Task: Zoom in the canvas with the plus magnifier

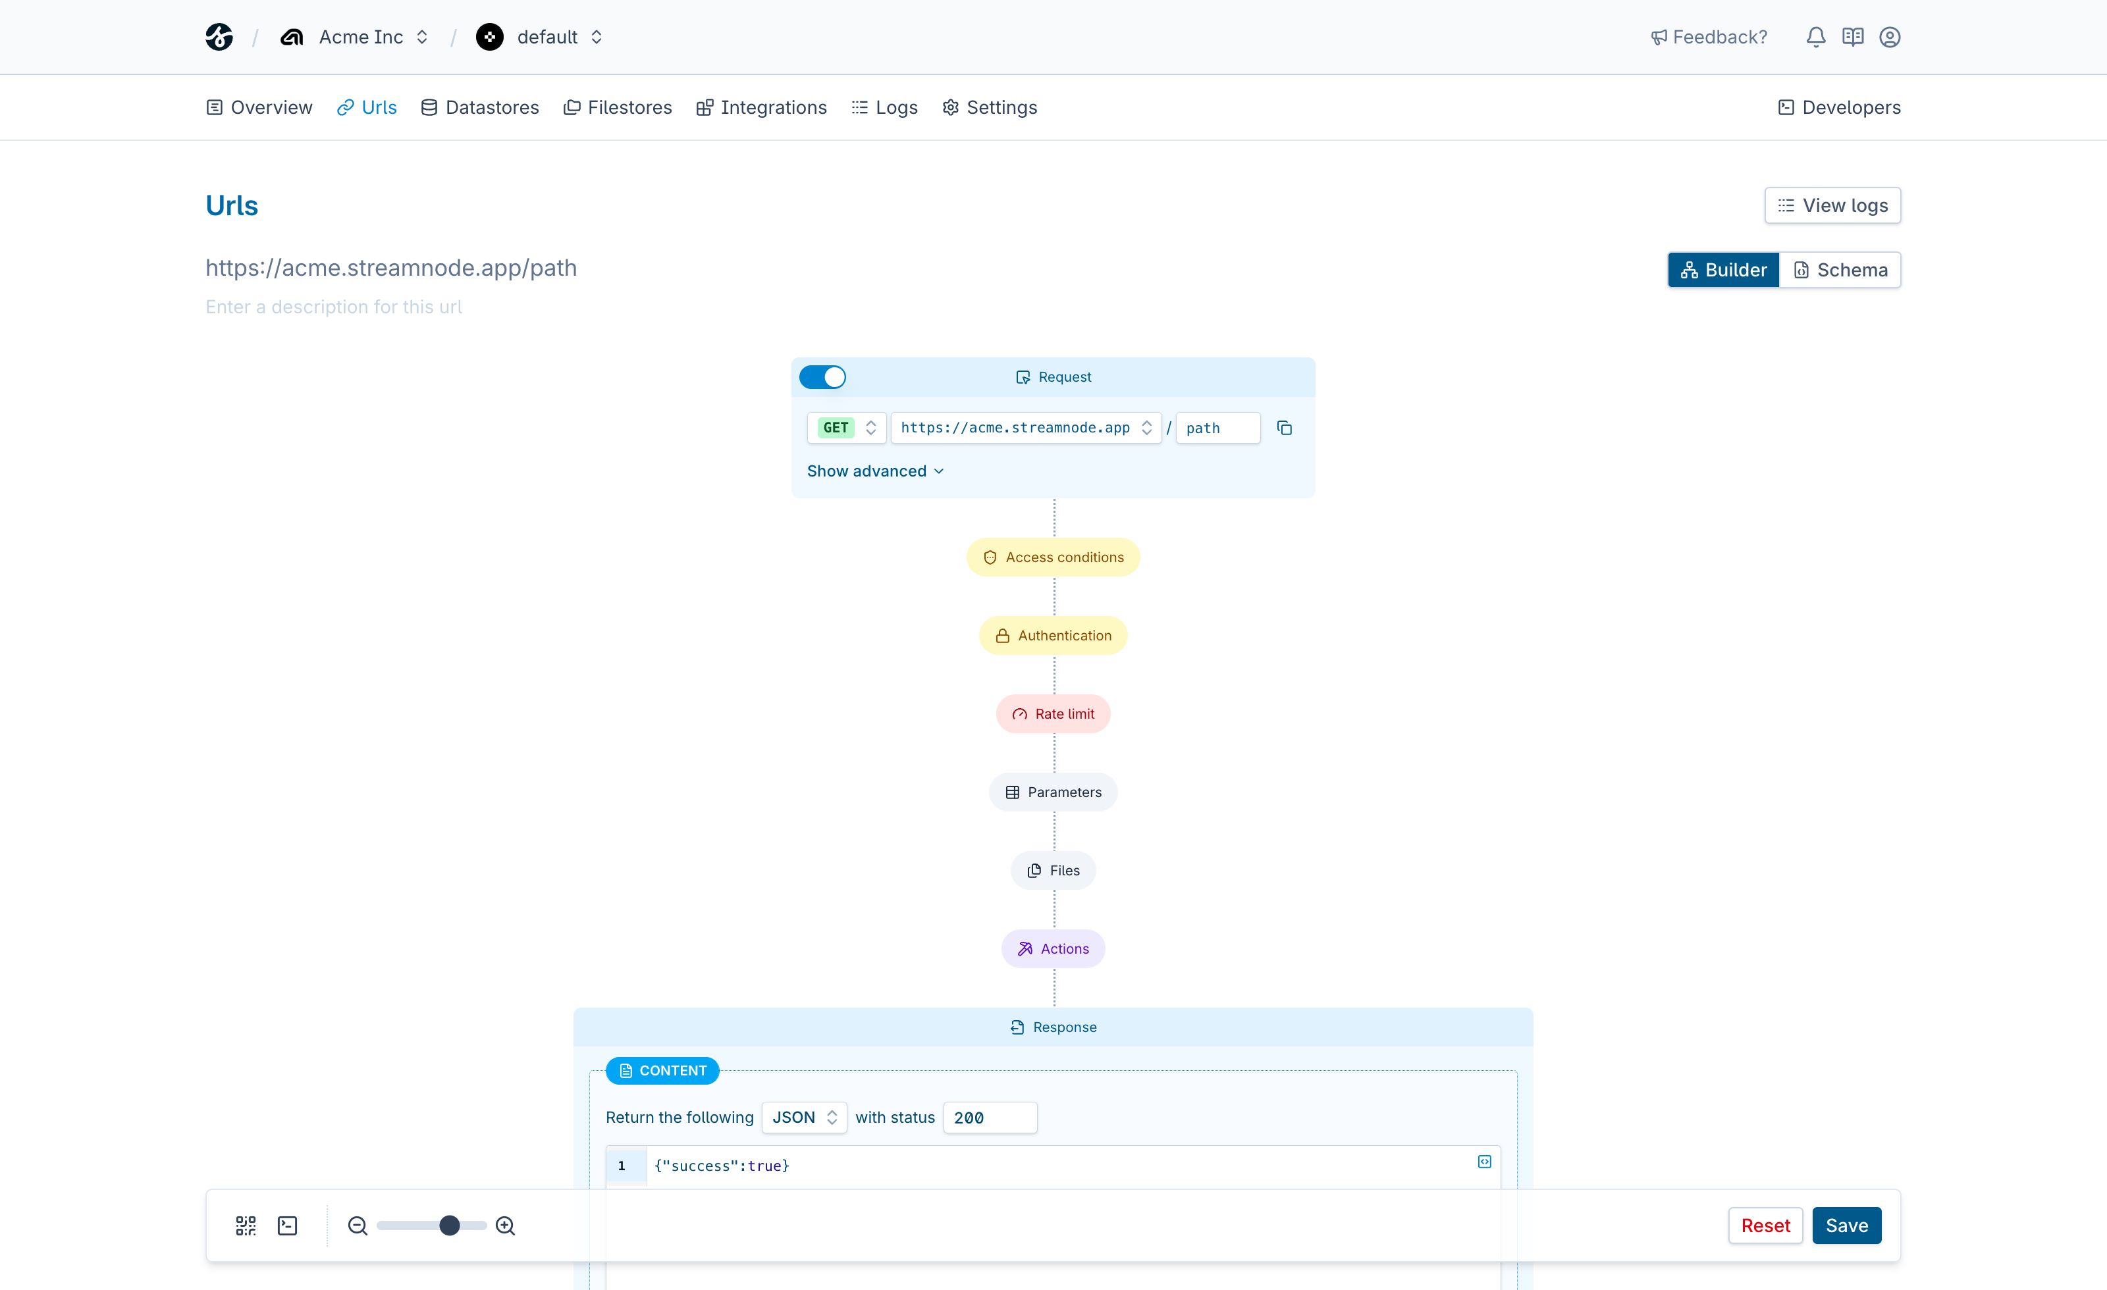Action: point(506,1225)
